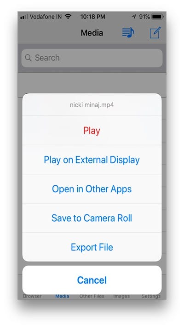
Task: Tap the location arrow status icon
Action: point(134,17)
